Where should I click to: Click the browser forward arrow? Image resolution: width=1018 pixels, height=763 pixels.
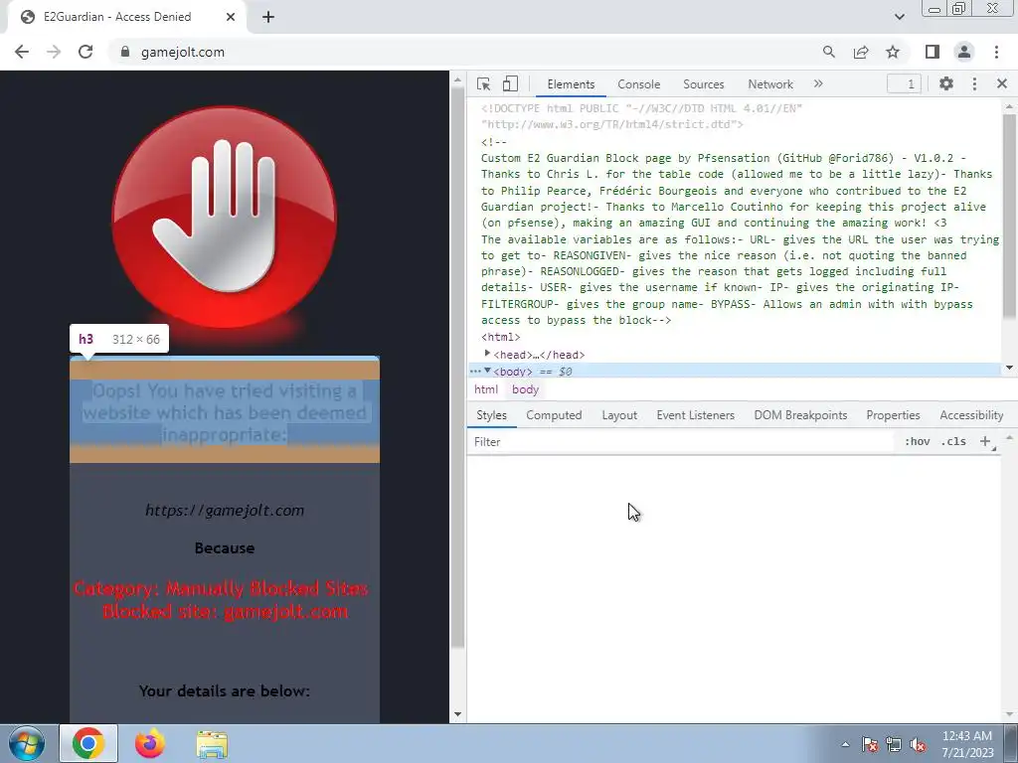[54, 52]
